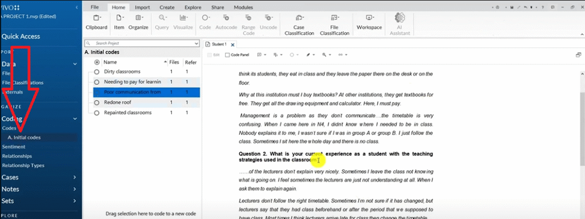Toggle the Code Panel checkbox
Image resolution: width=585 pixels, height=219 pixels.
tap(227, 55)
